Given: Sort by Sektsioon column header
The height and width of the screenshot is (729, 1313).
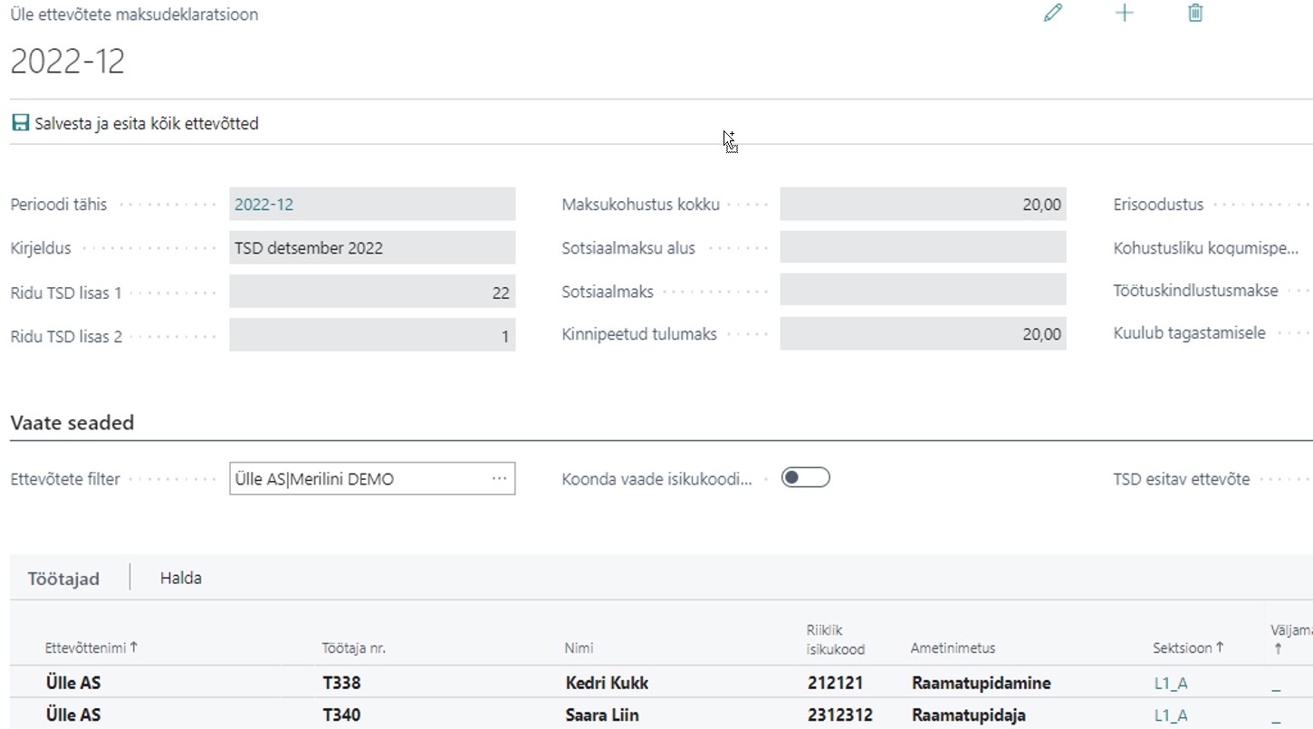Looking at the screenshot, I should 1188,647.
